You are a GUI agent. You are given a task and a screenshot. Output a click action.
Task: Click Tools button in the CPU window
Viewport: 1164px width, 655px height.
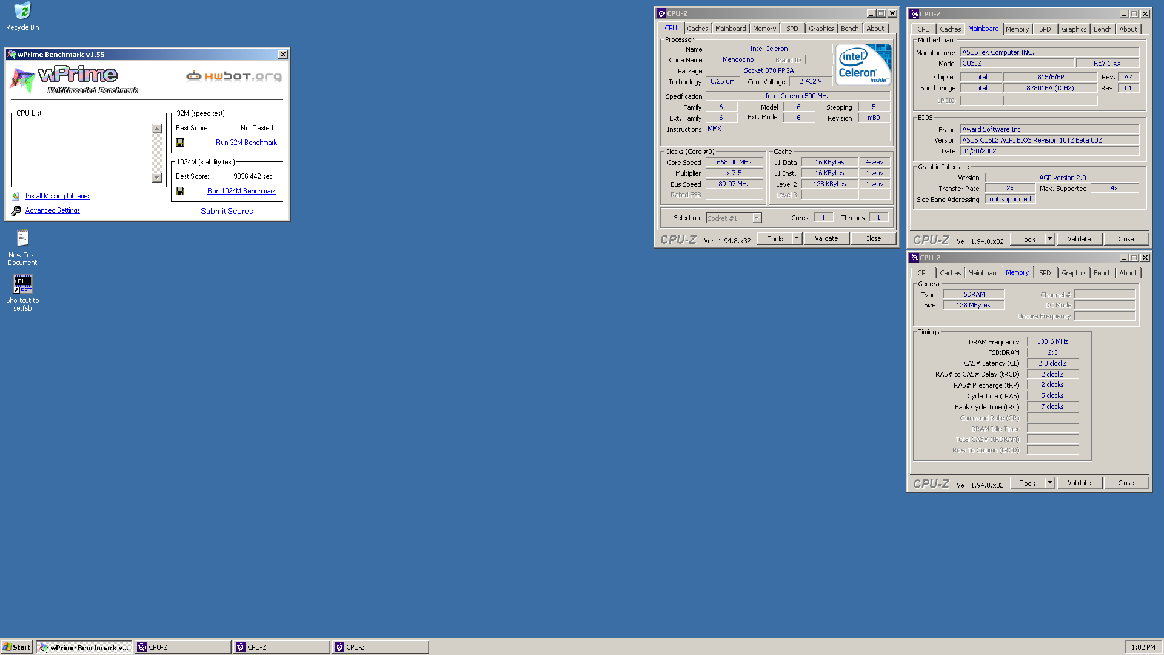tap(775, 238)
